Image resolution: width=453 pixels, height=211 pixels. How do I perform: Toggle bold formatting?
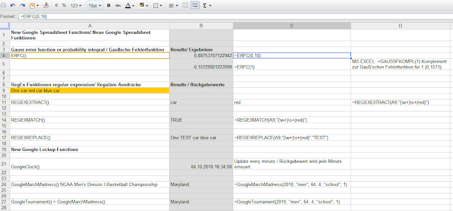(109, 5)
